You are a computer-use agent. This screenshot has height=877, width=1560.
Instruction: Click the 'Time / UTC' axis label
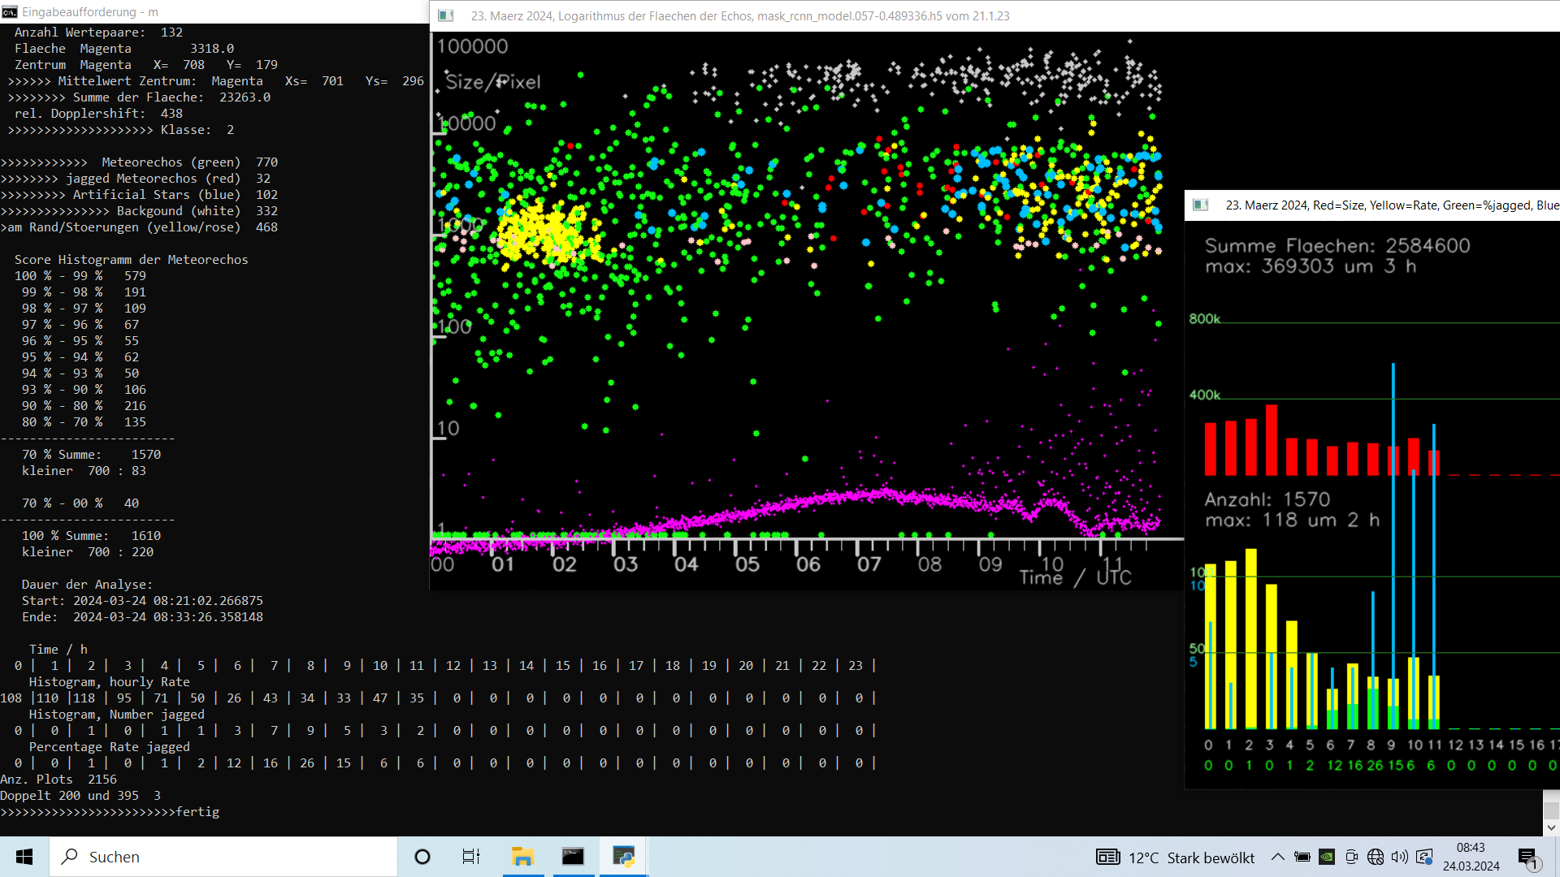click(x=1075, y=577)
